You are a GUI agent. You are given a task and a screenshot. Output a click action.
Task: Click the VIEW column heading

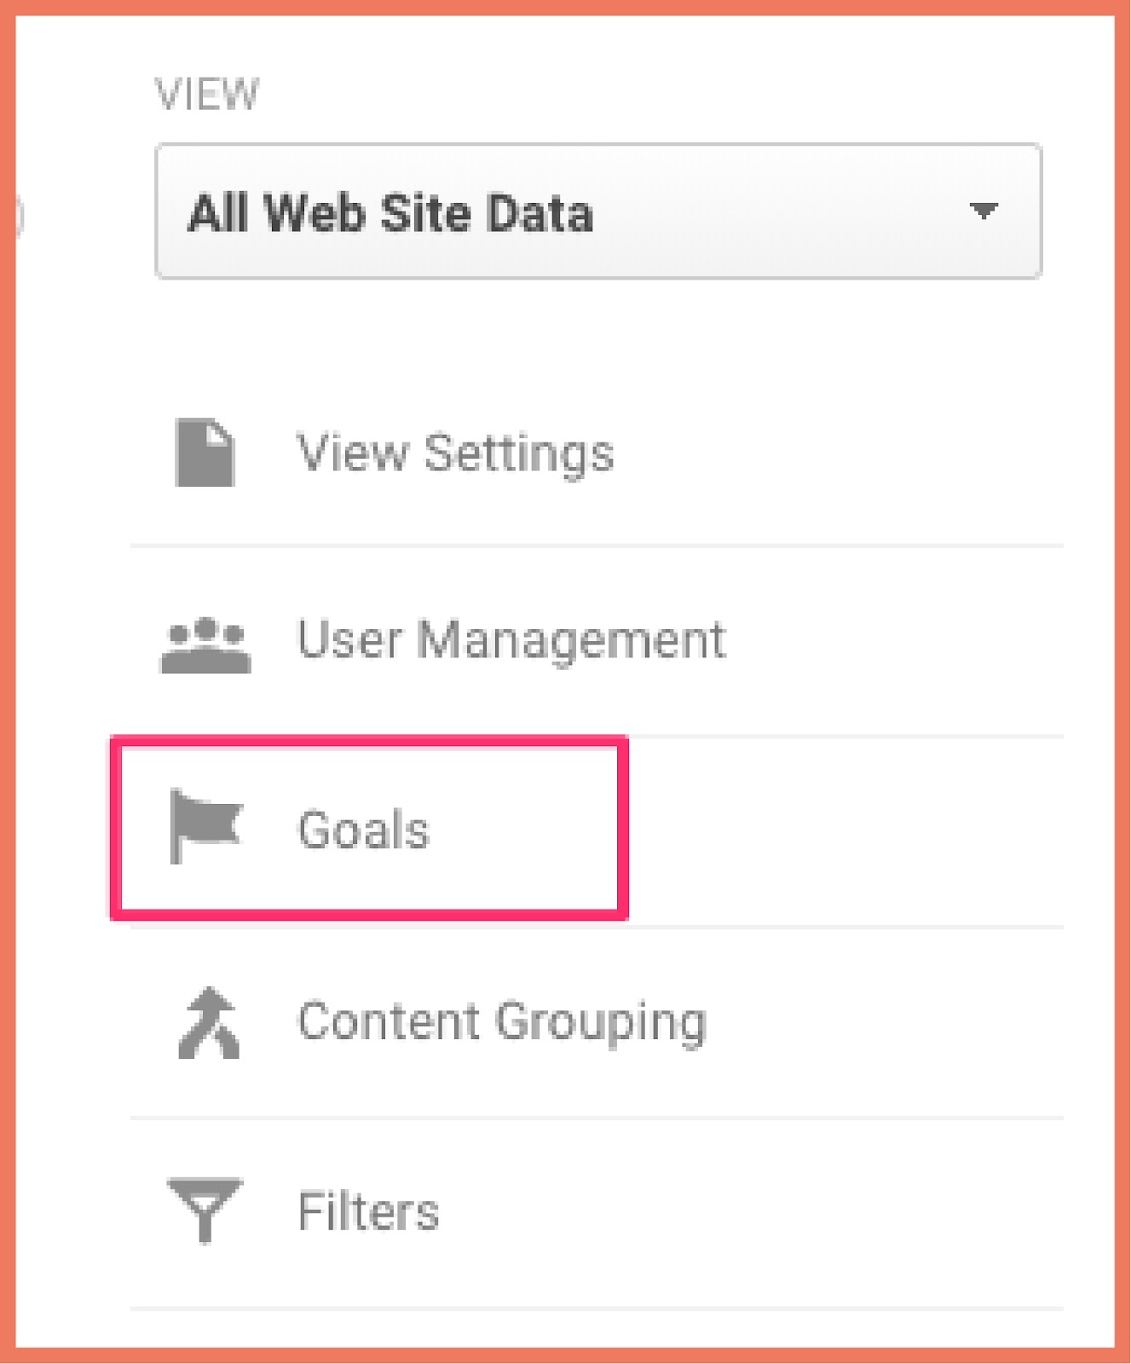pos(206,94)
